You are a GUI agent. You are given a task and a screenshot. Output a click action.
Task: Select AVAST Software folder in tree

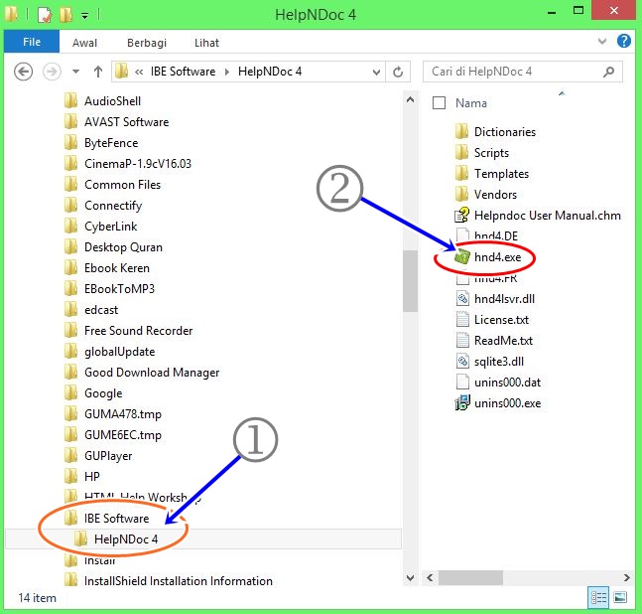point(117,122)
